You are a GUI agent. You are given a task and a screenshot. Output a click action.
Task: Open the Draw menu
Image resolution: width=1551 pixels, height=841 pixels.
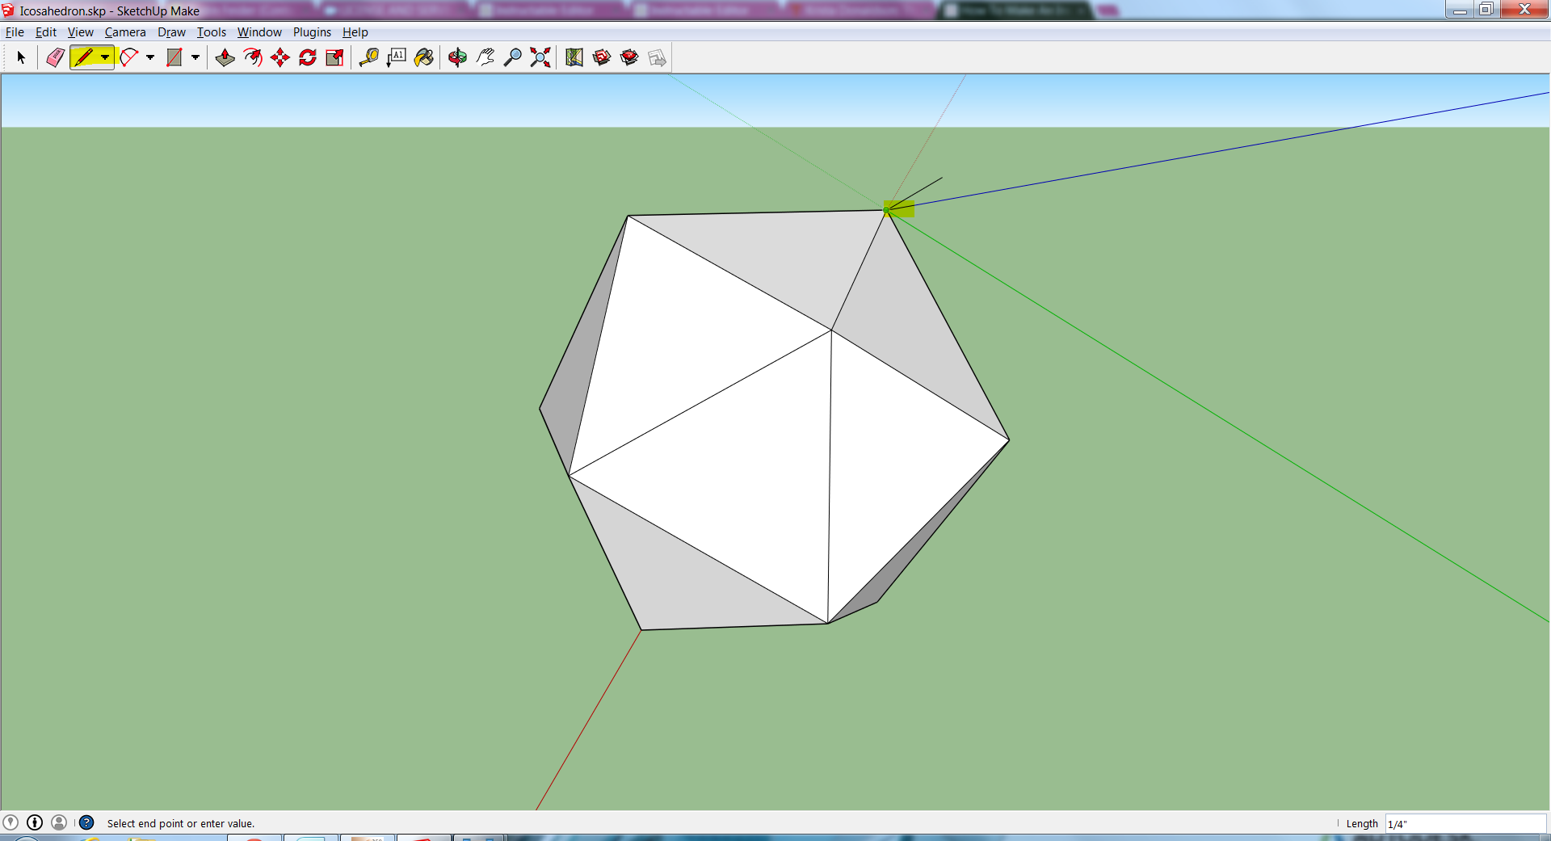coord(171,32)
